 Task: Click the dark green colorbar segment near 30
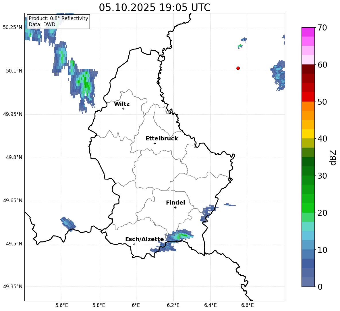(x=308, y=171)
